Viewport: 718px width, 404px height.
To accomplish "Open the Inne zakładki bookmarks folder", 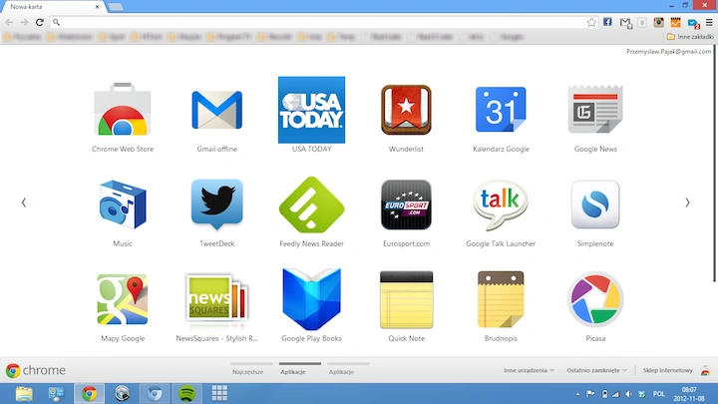I will (690, 37).
